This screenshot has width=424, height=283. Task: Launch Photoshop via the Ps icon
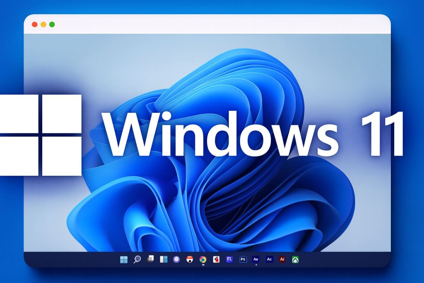tap(243, 259)
